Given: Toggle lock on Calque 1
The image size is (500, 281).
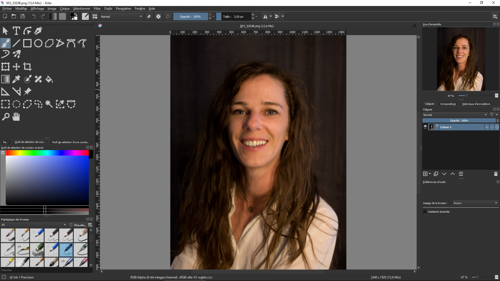Looking at the screenshot, I should (487, 127).
